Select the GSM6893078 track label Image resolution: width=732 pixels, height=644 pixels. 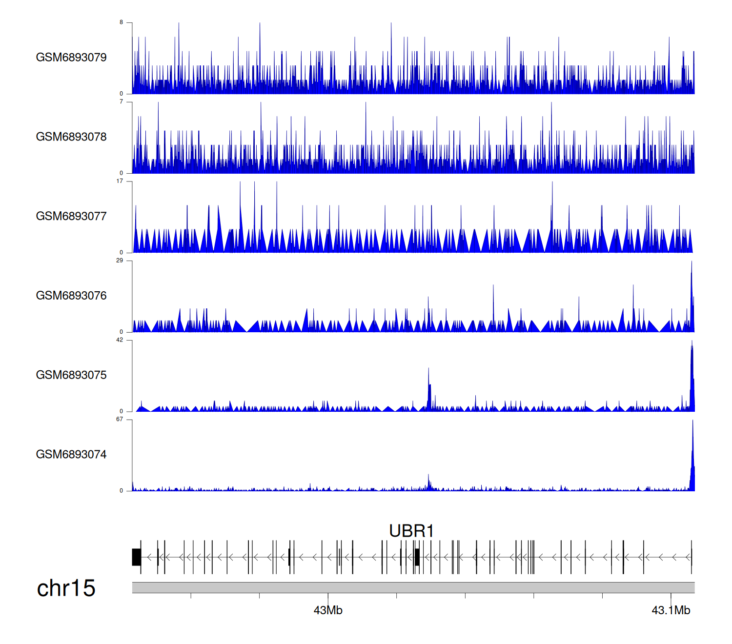point(71,137)
